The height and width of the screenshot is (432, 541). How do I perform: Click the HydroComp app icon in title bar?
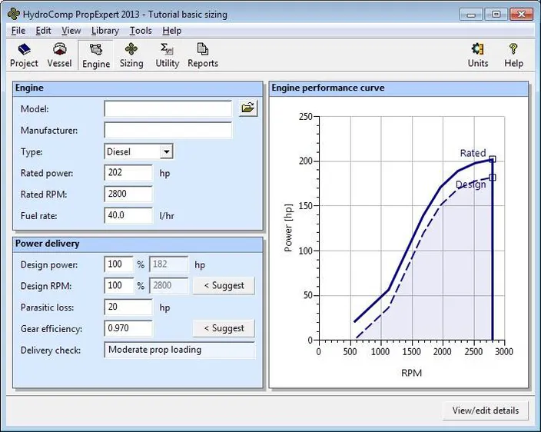[x=14, y=14]
